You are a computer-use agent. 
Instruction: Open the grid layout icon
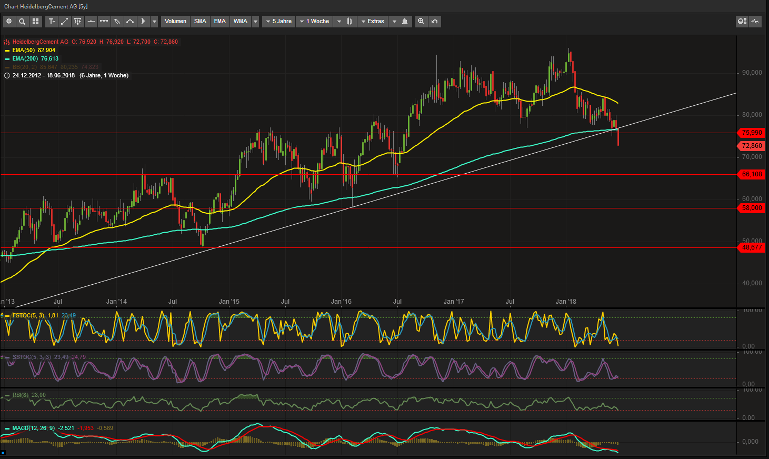(x=35, y=22)
